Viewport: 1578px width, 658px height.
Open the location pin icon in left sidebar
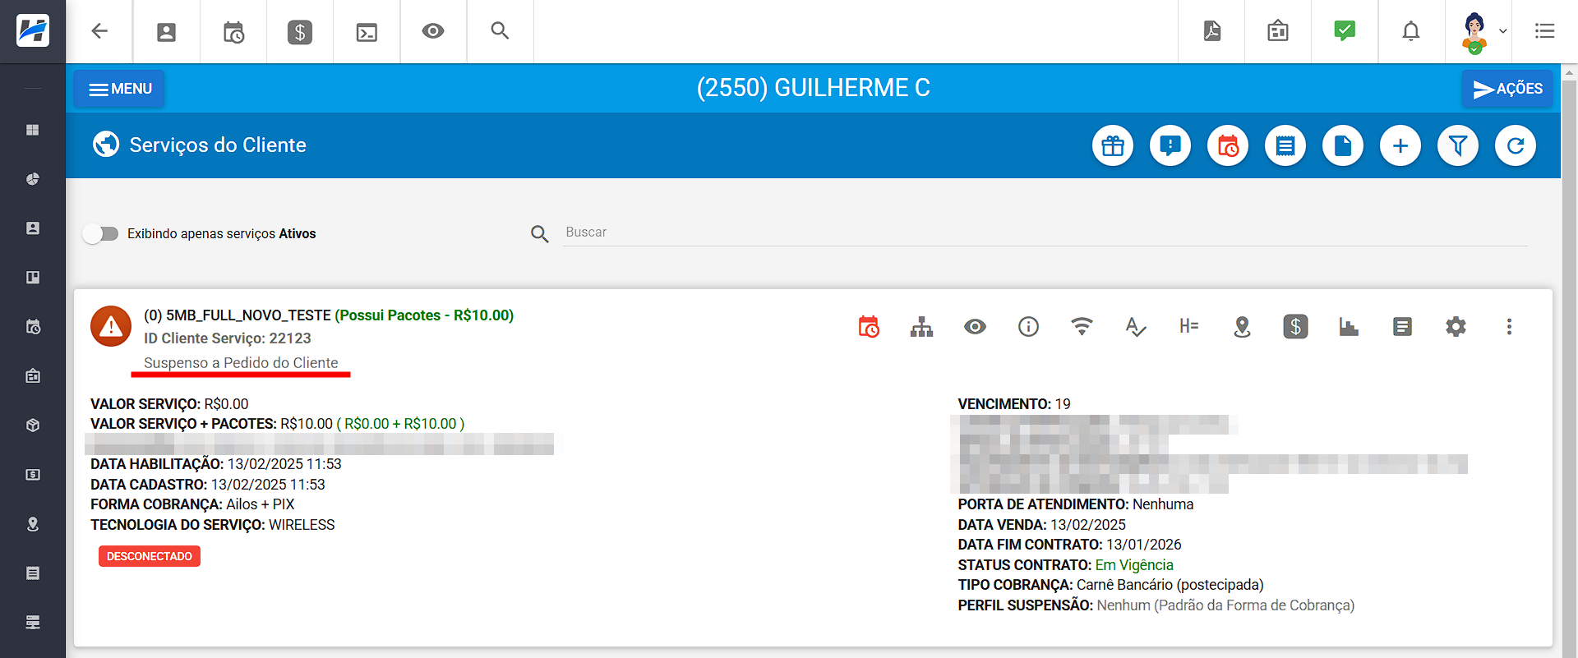click(33, 524)
